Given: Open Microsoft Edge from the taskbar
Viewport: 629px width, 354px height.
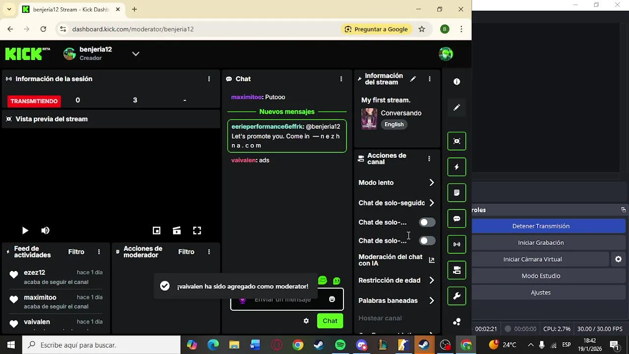Looking at the screenshot, I should coord(213,345).
